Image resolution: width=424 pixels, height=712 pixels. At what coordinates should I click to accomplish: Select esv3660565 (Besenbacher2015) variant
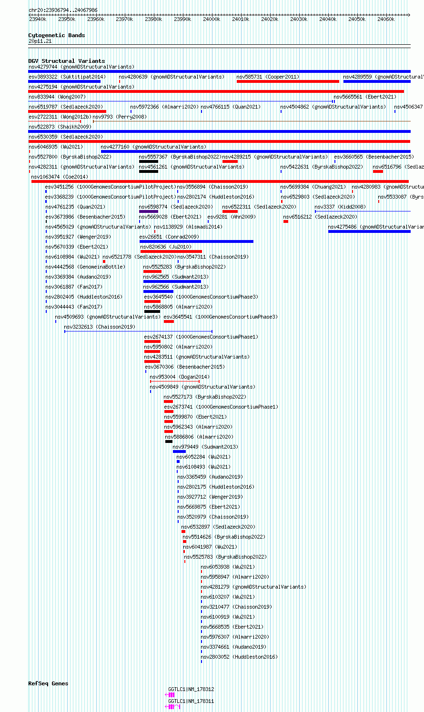tap(374, 157)
